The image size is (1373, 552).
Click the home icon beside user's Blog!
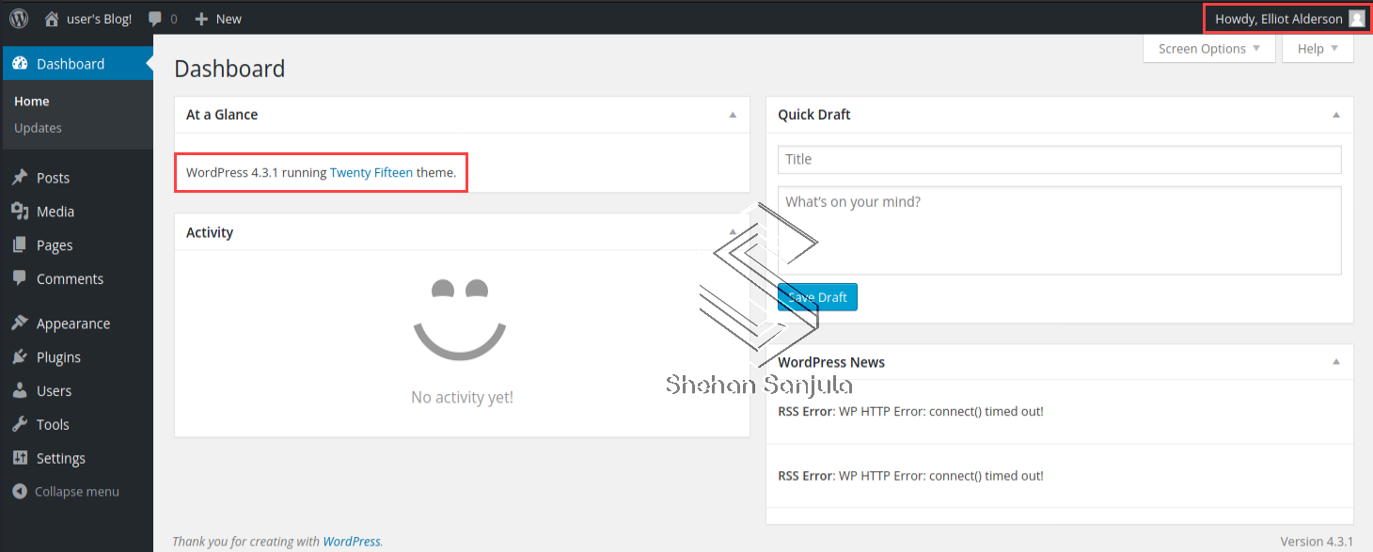(x=52, y=18)
